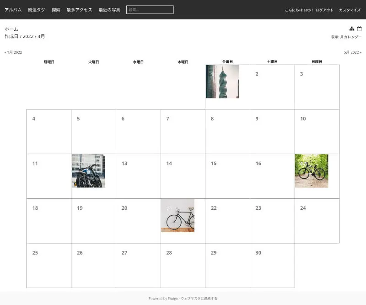Click day number 30 cell
Viewport: 366px width, 305px height.
coord(272,266)
